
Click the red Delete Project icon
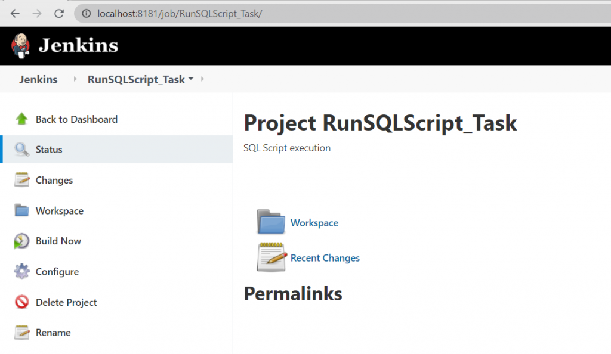[x=22, y=302]
